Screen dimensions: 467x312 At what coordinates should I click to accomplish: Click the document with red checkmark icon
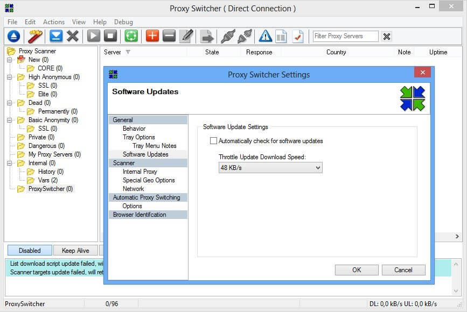tap(298, 37)
